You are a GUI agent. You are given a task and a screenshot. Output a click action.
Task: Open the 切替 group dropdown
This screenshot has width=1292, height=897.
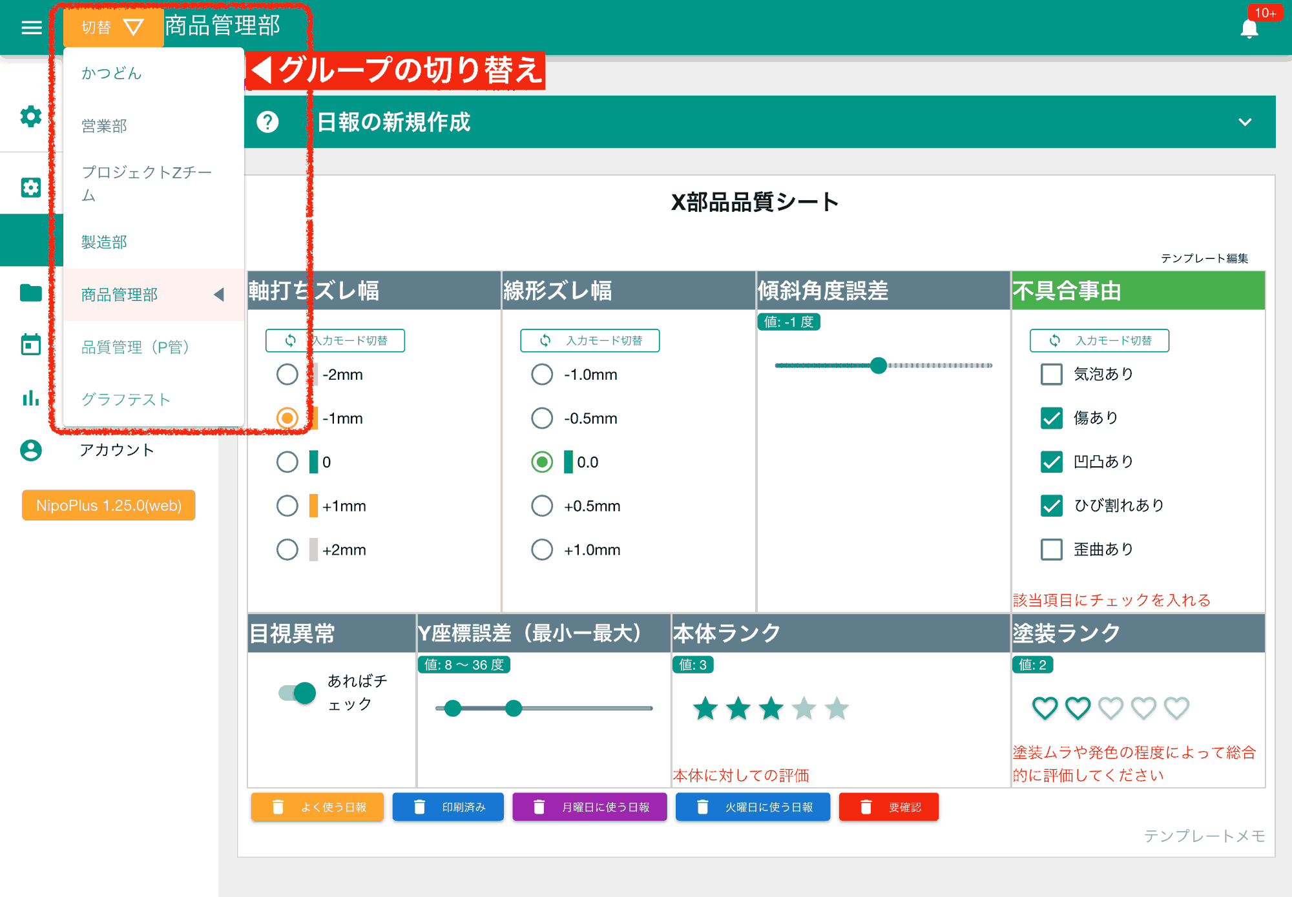(x=113, y=28)
